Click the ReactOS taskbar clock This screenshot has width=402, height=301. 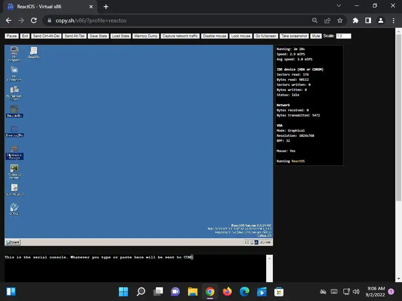(265, 242)
